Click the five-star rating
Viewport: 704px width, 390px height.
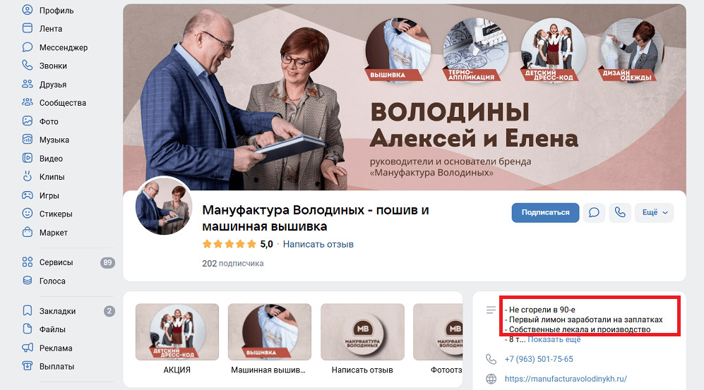coord(229,244)
